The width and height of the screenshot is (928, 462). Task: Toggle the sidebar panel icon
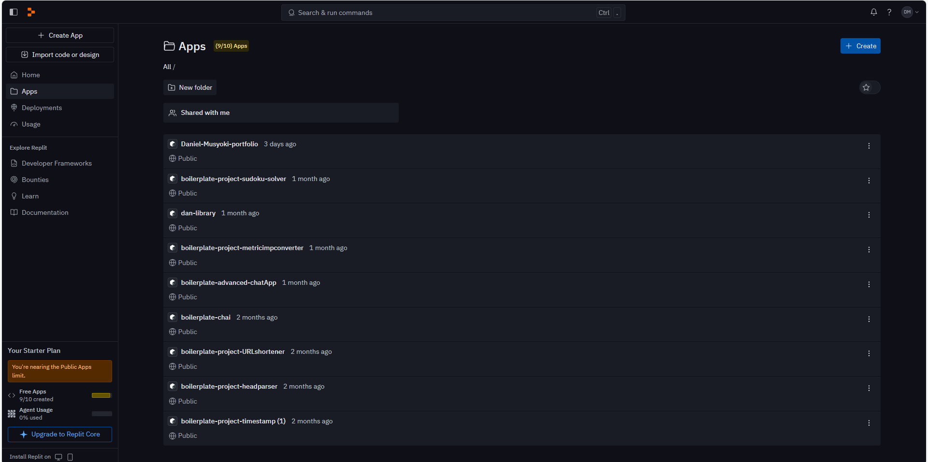pos(14,12)
